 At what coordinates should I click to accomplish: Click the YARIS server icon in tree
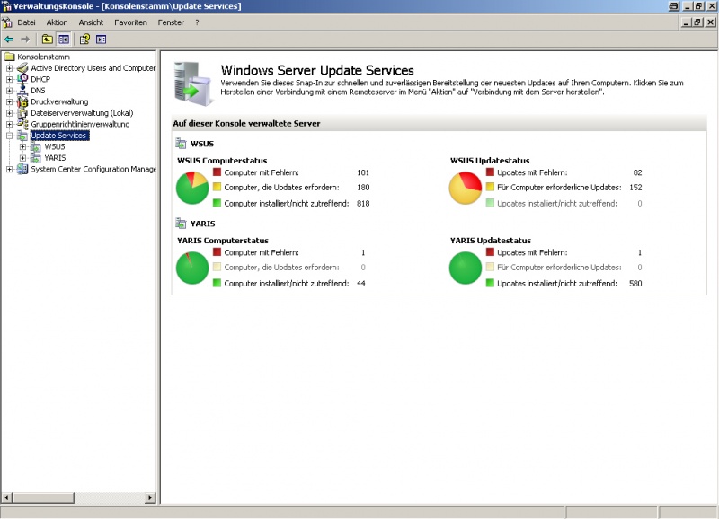(x=36, y=157)
